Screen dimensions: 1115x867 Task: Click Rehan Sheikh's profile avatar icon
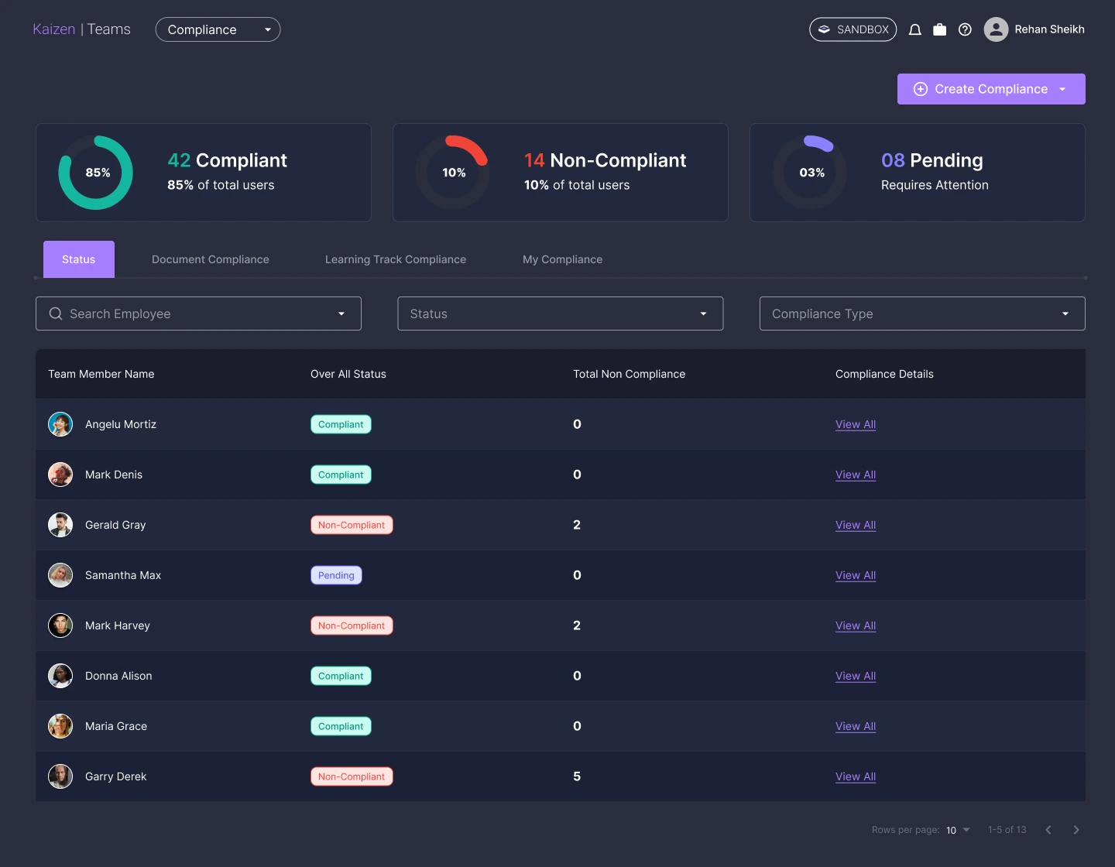click(996, 29)
